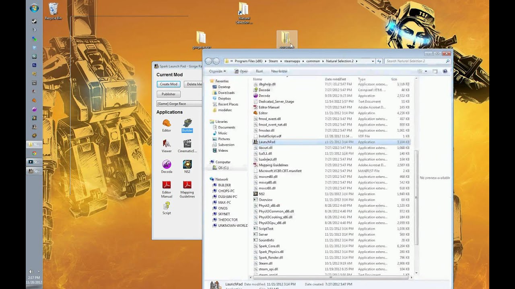
Task: Click the file list horizontal scrollbar
Action: (x=331, y=277)
